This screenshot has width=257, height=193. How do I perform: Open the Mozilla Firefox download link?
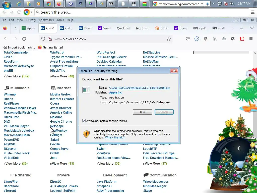click(60, 94)
